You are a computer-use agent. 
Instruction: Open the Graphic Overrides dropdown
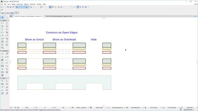pos(161,108)
